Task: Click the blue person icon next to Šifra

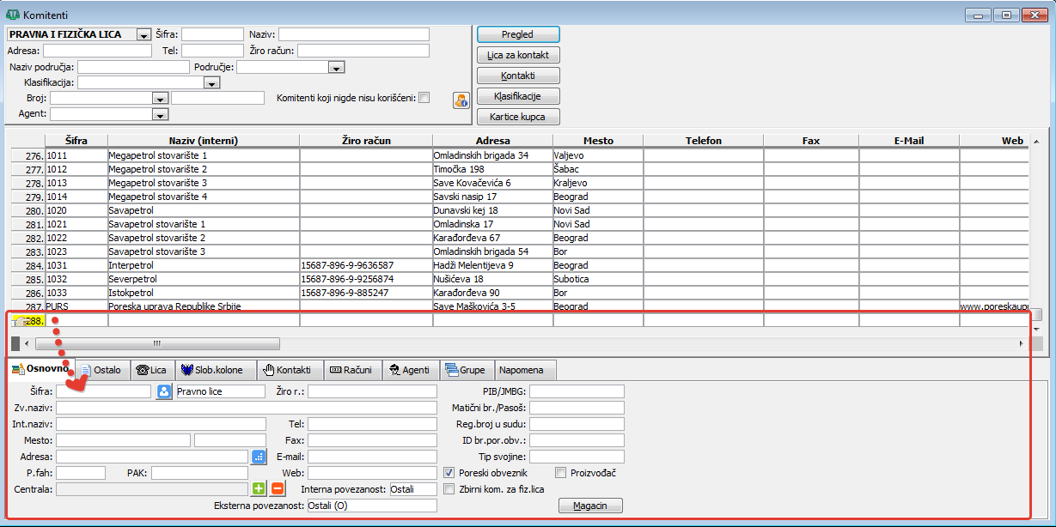Action: pos(164,391)
